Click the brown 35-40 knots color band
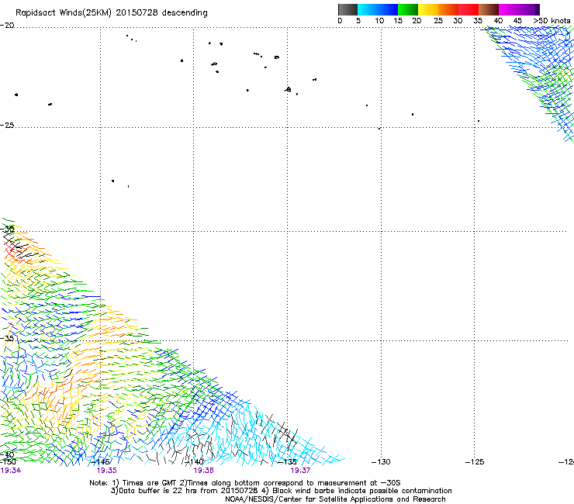 [489, 9]
